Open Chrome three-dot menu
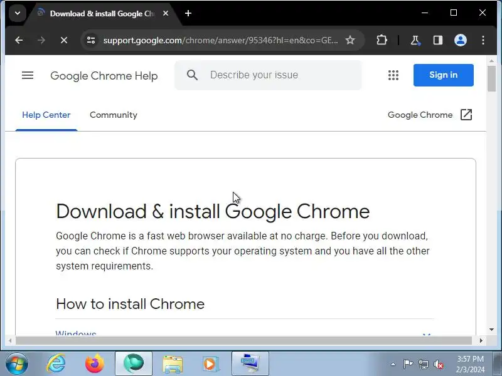 (x=483, y=40)
